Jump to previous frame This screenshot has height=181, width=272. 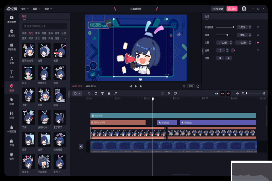131,86
